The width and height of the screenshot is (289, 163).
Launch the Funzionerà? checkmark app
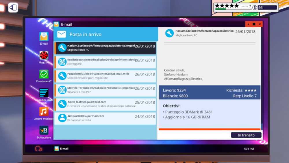pos(44,74)
